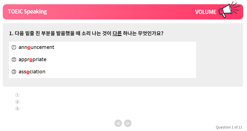Click the TOEIC Speaking title
Image resolution: width=247 pixels, height=131 pixels.
pos(27,11)
